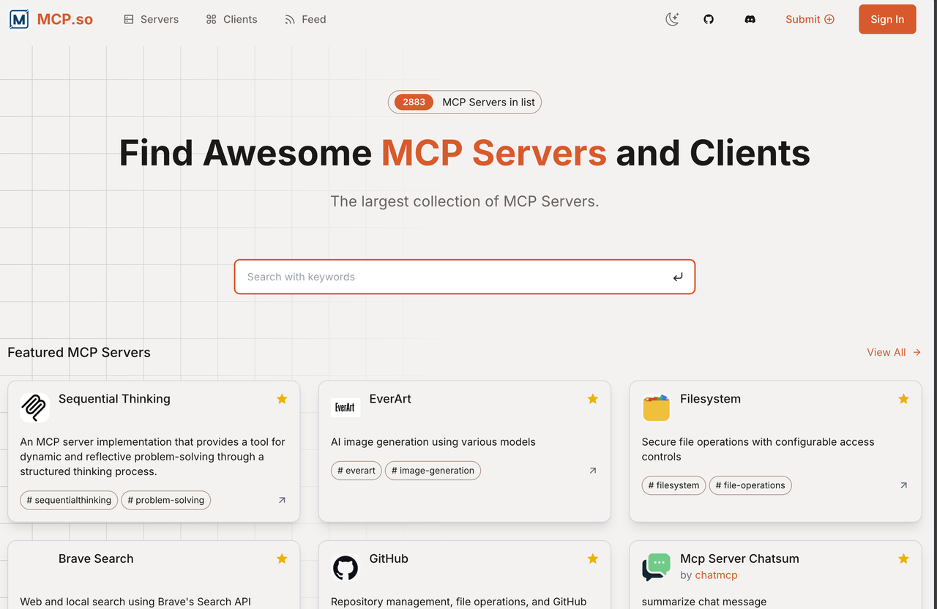
Task: Click the Mcp Server Chatsum chat icon
Action: [x=657, y=567]
